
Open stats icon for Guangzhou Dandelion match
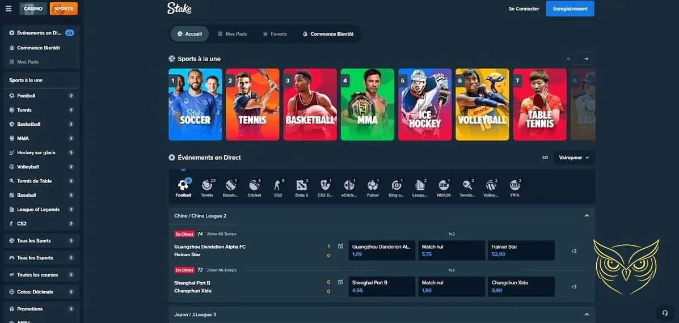pos(340,246)
